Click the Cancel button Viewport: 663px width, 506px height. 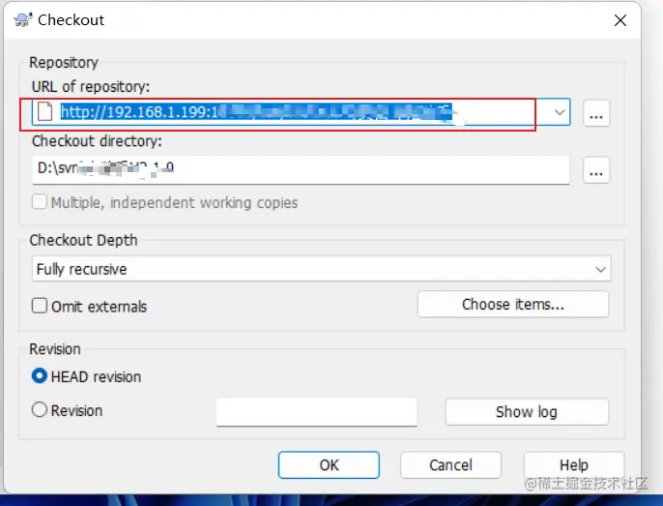point(450,465)
